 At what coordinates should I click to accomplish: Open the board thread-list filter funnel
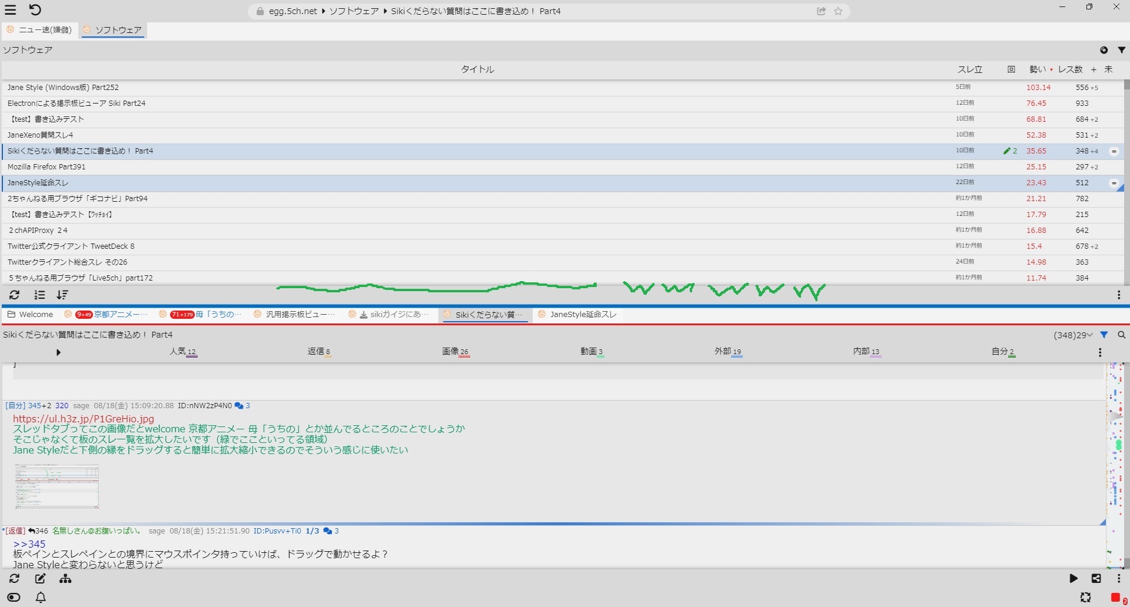(1121, 50)
